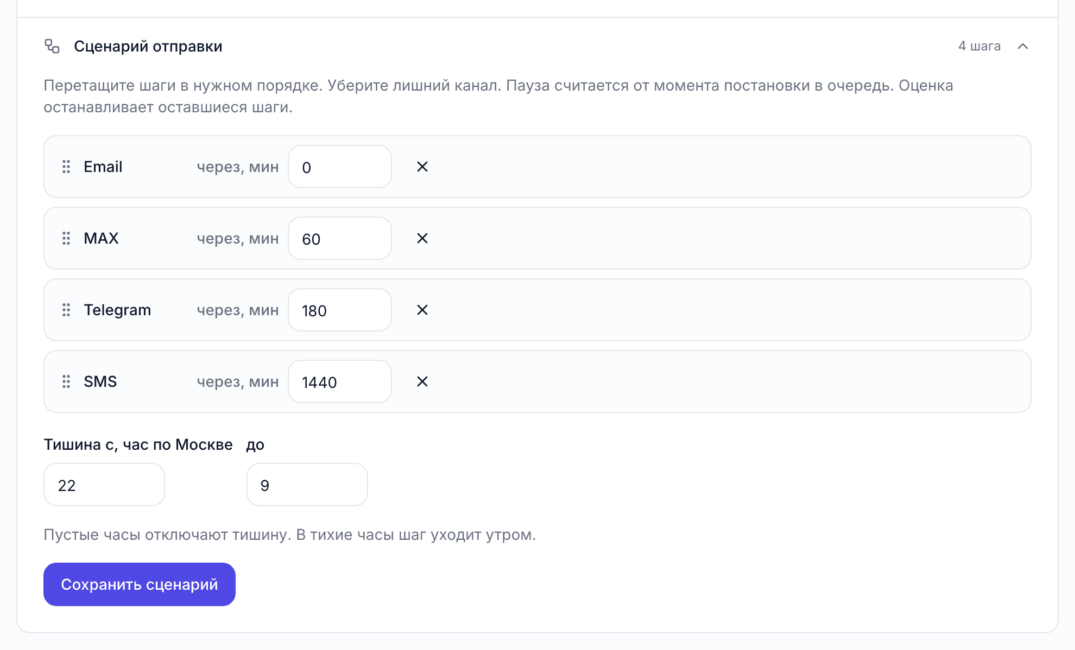
Task: Focus the SMS delay field showing 1440
Action: [340, 381]
